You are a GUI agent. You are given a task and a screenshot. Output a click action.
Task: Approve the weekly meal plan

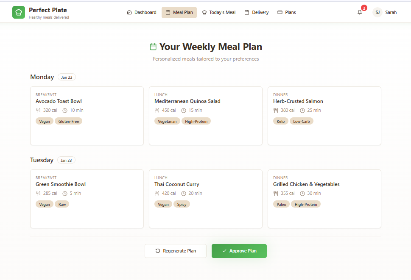239,251
